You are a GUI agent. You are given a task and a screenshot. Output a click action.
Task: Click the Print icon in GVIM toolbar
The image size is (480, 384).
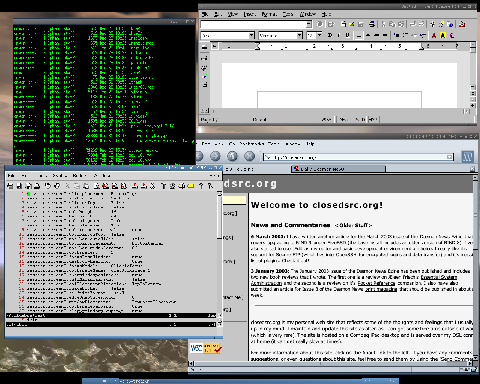pos(37,186)
